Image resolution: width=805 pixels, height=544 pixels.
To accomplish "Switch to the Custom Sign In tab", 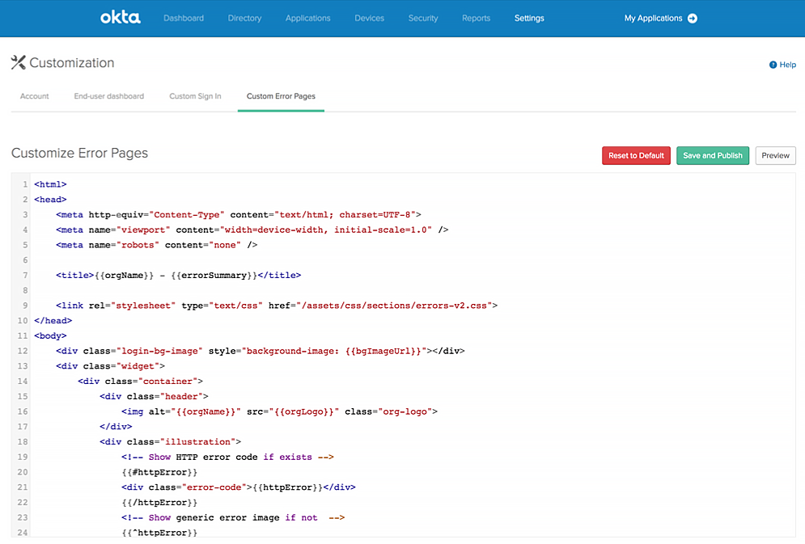I will coord(195,96).
